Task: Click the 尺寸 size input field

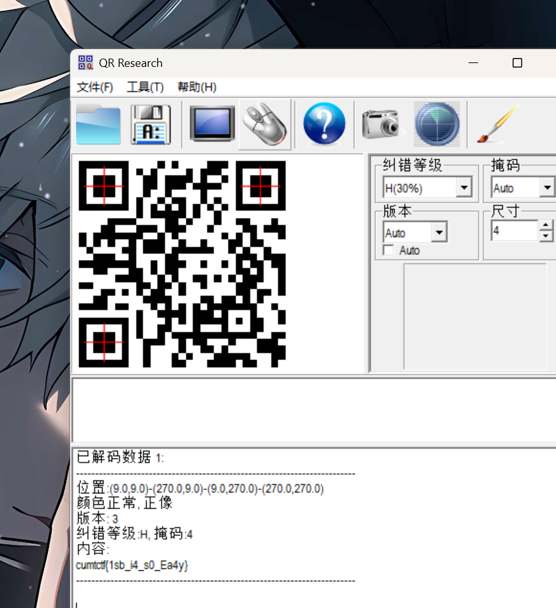Action: click(514, 231)
